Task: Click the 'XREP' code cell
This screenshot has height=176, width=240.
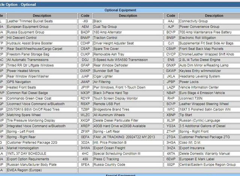Action: pyautogui.click(x=85, y=126)
